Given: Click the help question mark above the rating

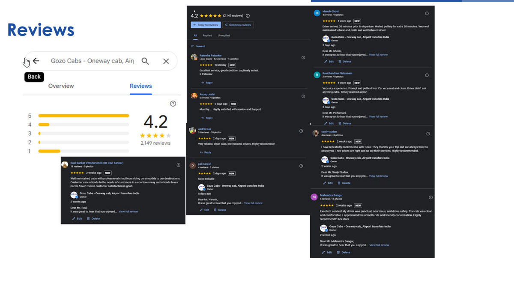Looking at the screenshot, I should (x=173, y=104).
